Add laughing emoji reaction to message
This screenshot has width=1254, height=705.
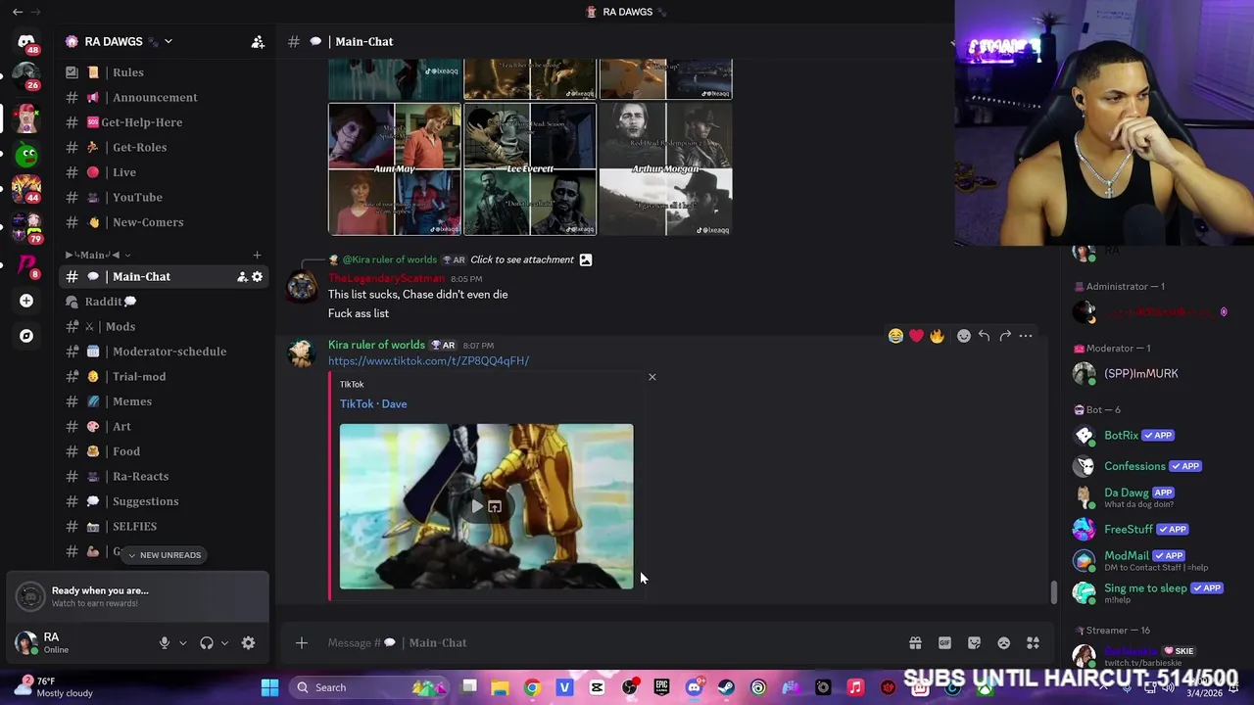tap(895, 336)
